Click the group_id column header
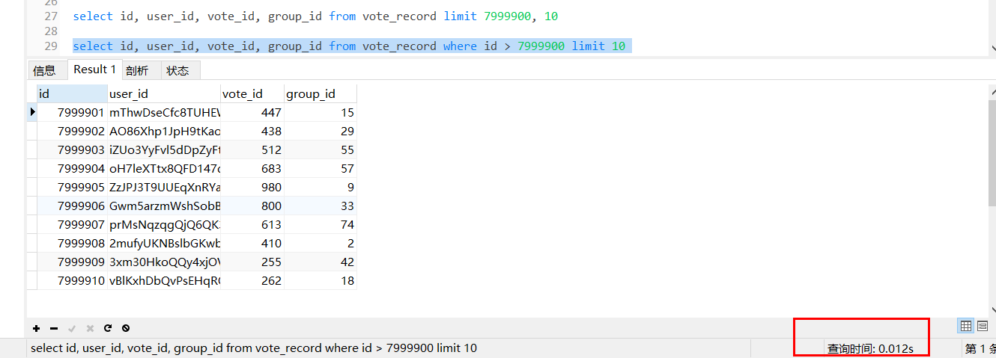This screenshot has width=996, height=358. click(320, 93)
